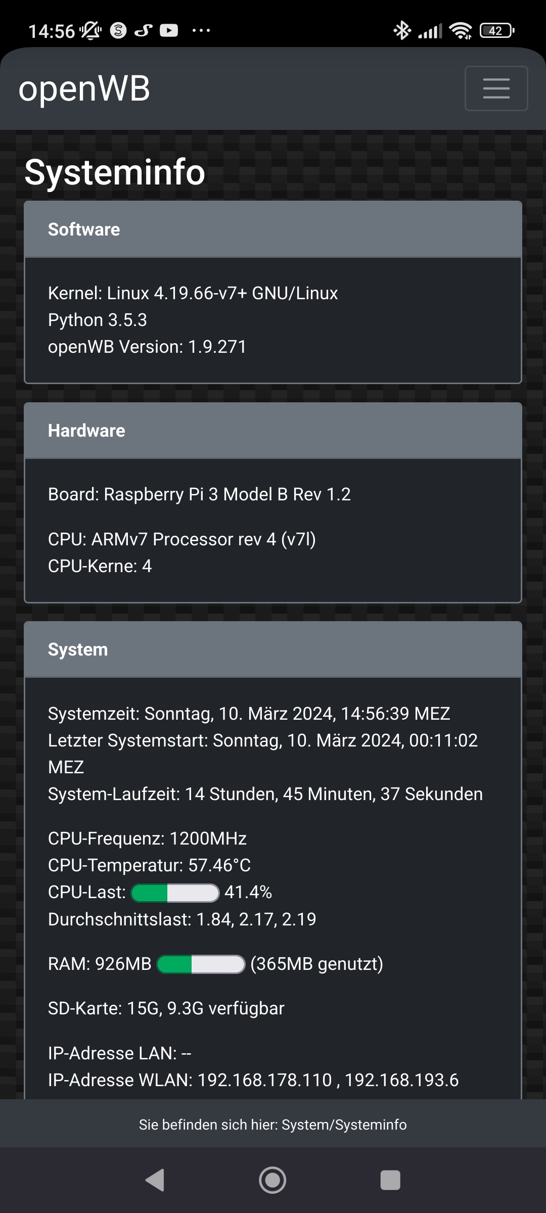Screen dimensions: 546x1213
Task: Tap the openWB brand title
Action: [84, 89]
